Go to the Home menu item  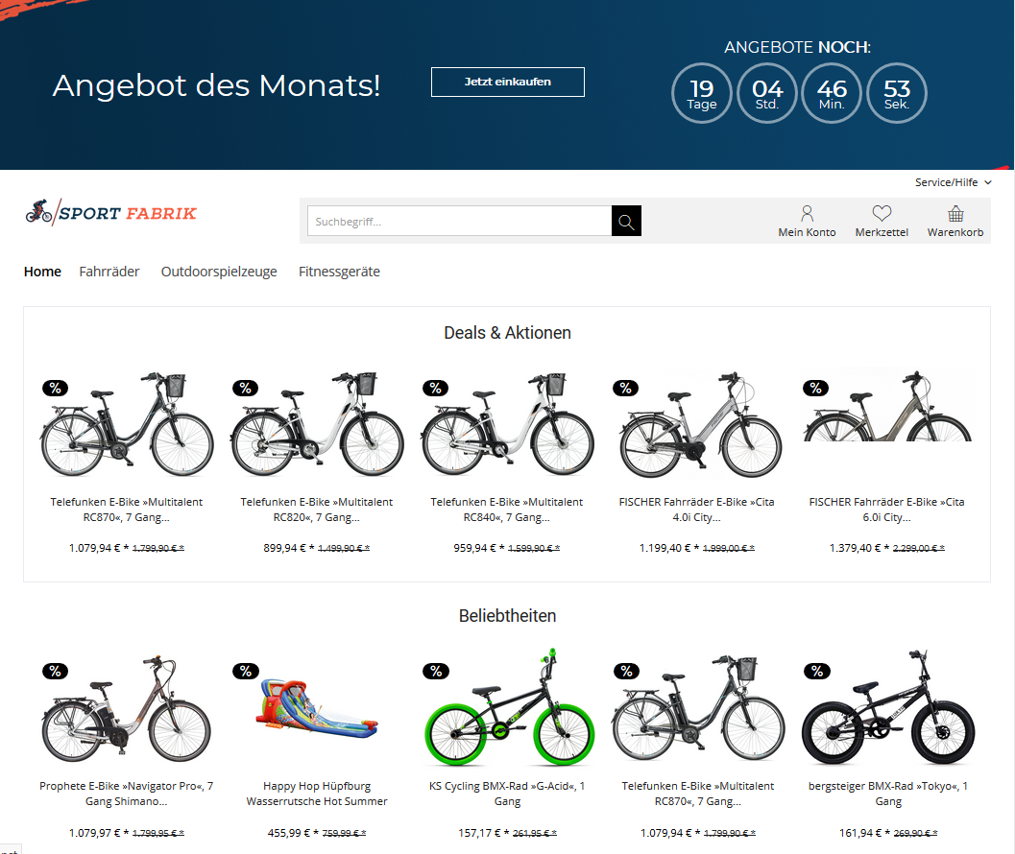point(42,272)
